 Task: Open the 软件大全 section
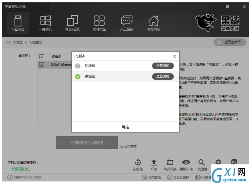(100, 23)
